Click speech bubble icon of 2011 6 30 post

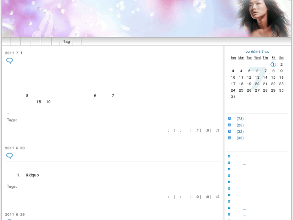[10, 156]
